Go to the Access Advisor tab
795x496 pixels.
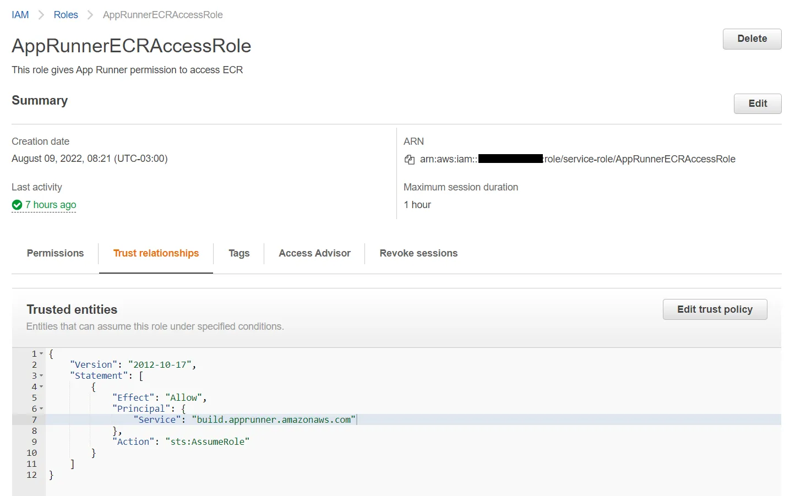click(314, 253)
